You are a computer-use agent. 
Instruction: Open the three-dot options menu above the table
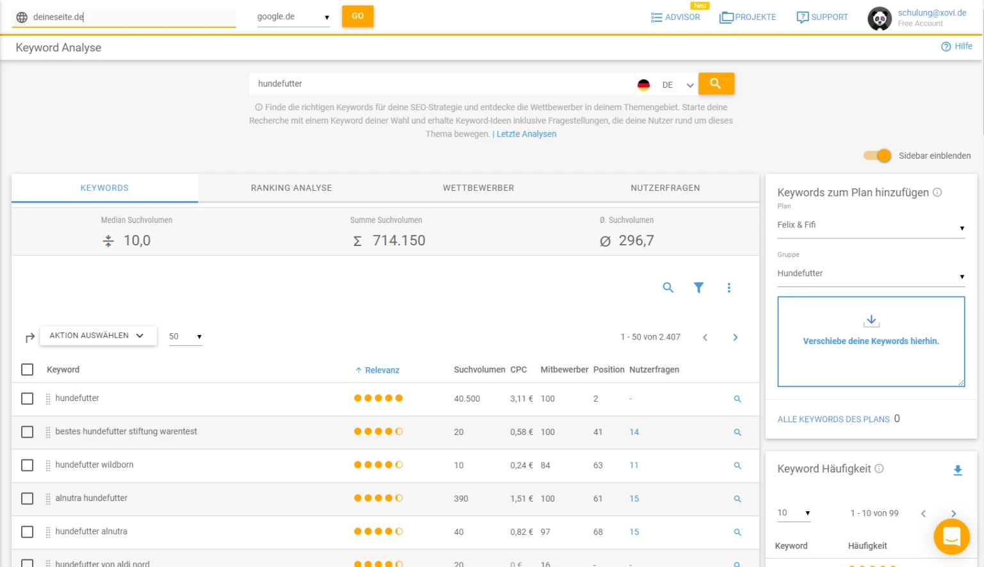tap(729, 288)
